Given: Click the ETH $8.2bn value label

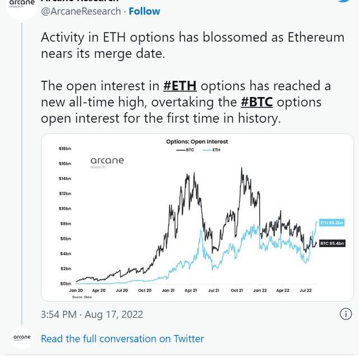Looking at the screenshot, I should pos(331,223).
